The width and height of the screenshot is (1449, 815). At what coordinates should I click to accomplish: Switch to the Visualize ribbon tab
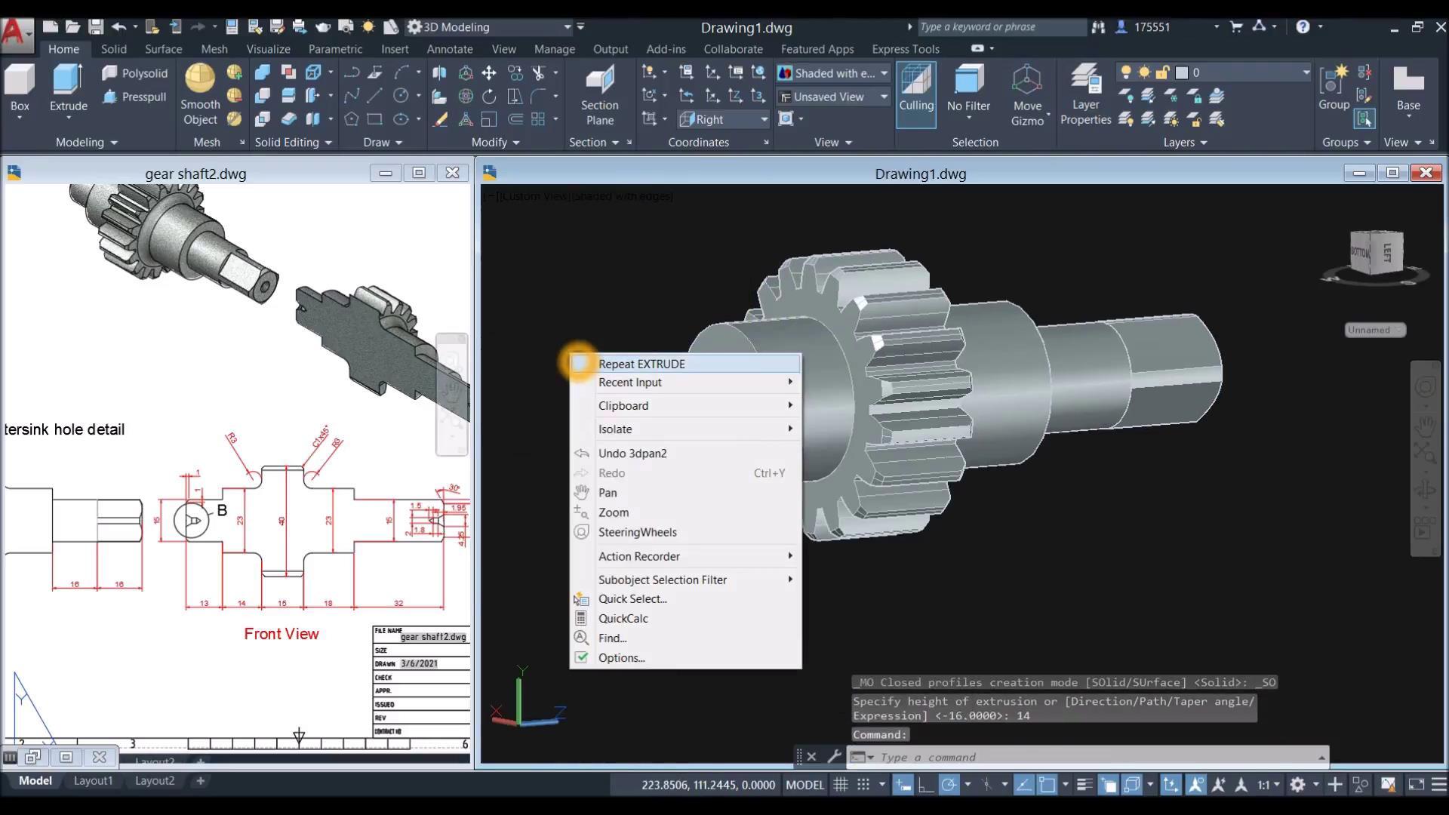click(268, 49)
